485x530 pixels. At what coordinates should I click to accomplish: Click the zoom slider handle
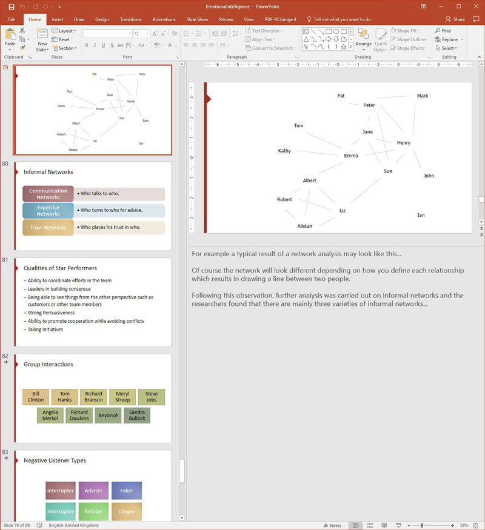421,525
